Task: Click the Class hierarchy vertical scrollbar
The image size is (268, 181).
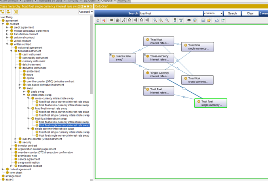Action: click(91, 55)
